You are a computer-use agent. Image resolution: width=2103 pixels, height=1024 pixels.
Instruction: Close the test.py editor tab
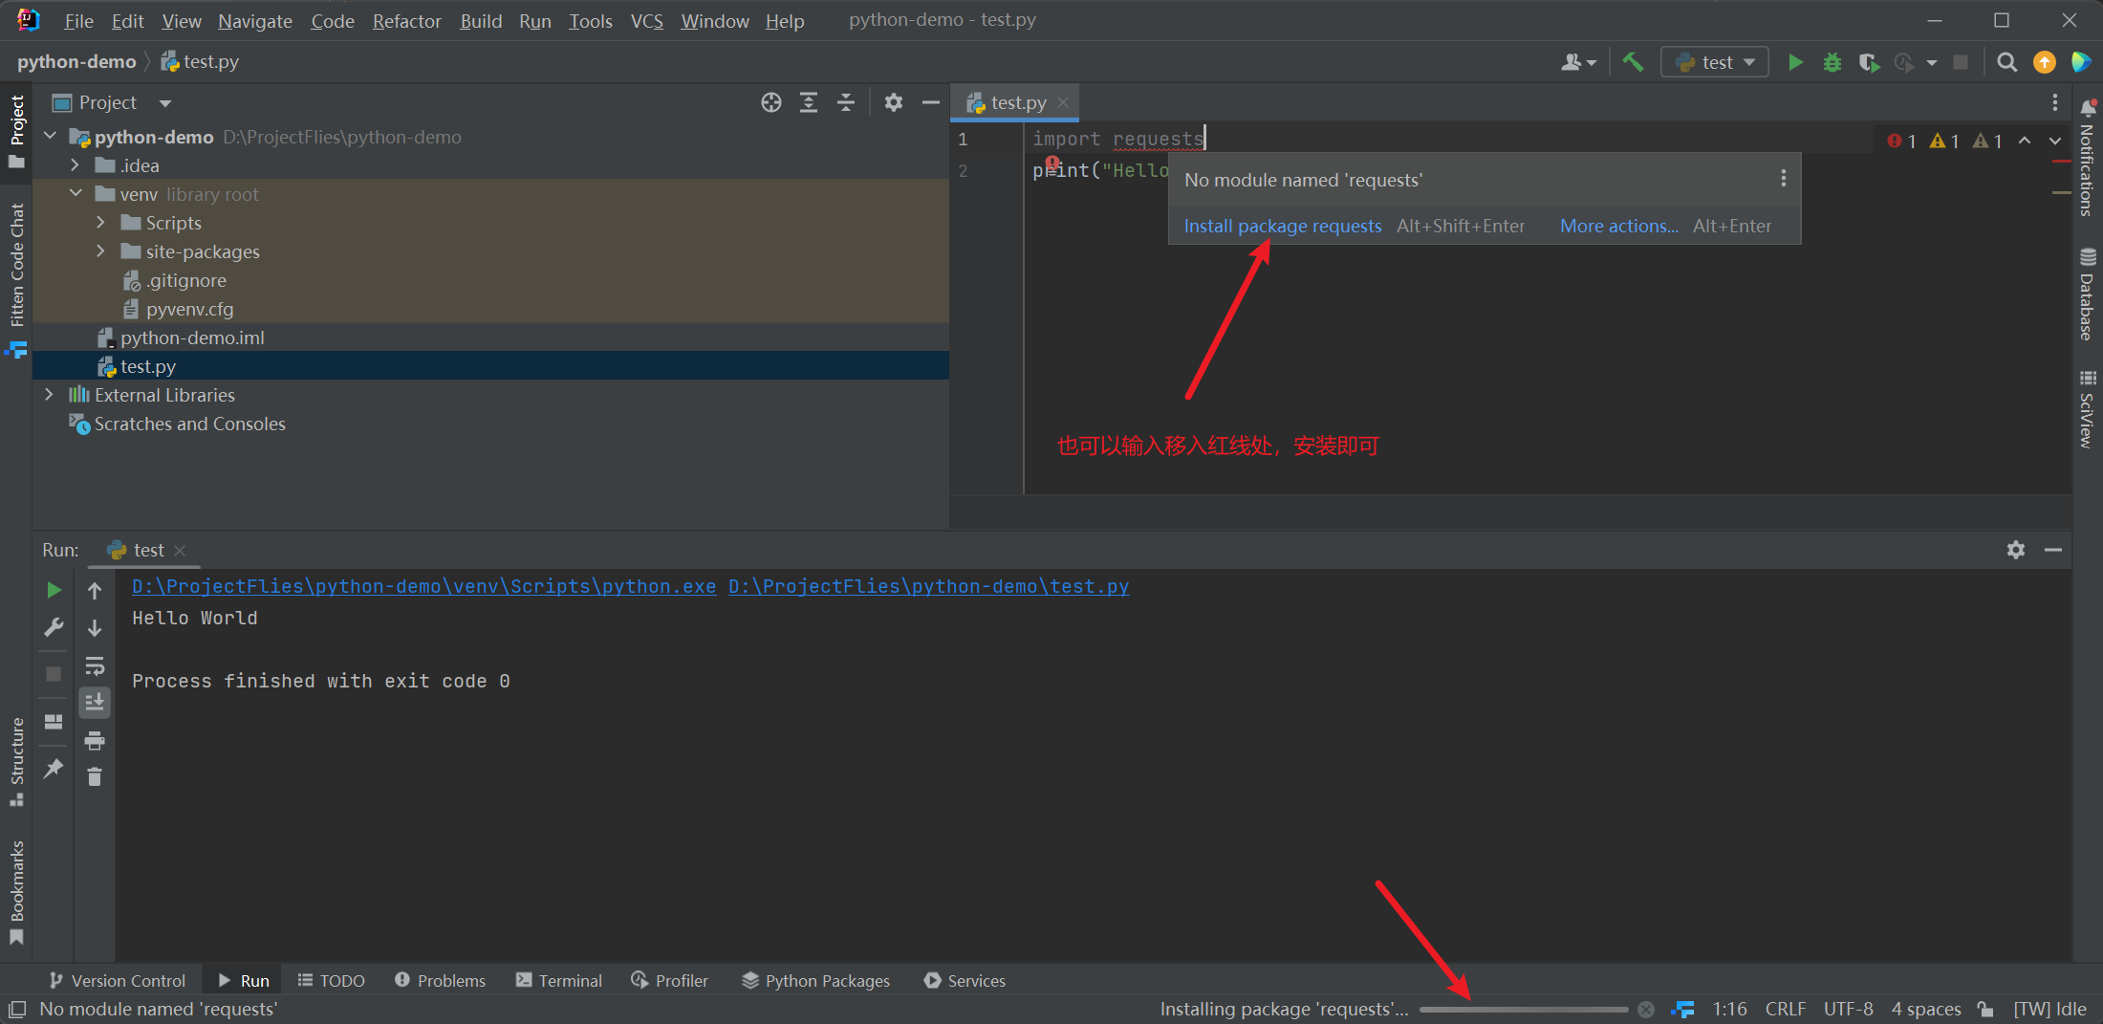(x=1063, y=102)
